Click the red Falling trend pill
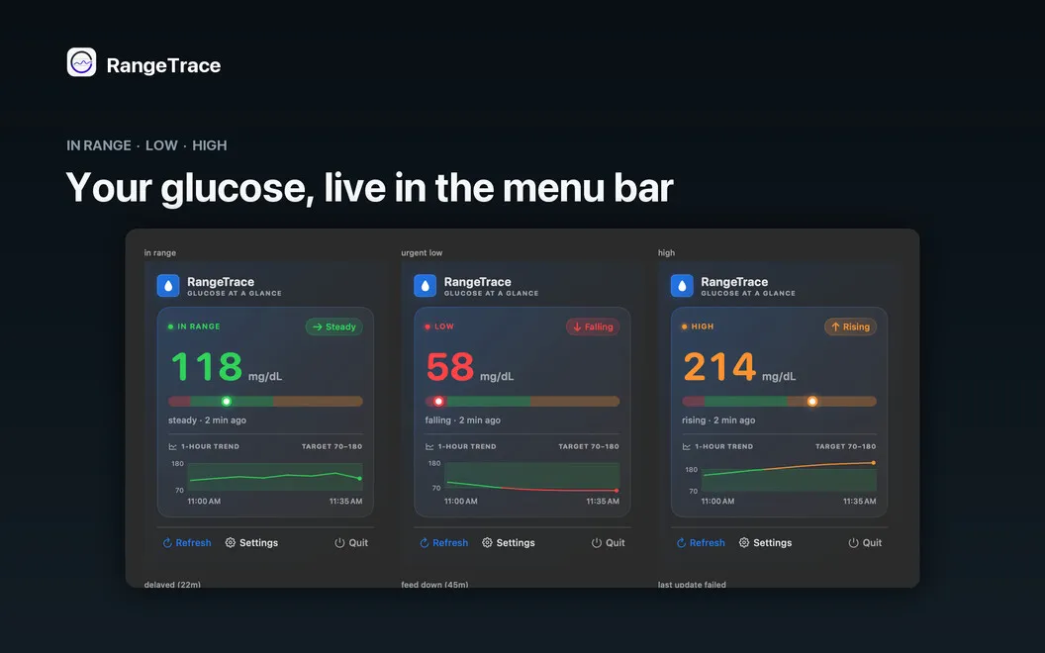1045x653 pixels. [x=593, y=326]
